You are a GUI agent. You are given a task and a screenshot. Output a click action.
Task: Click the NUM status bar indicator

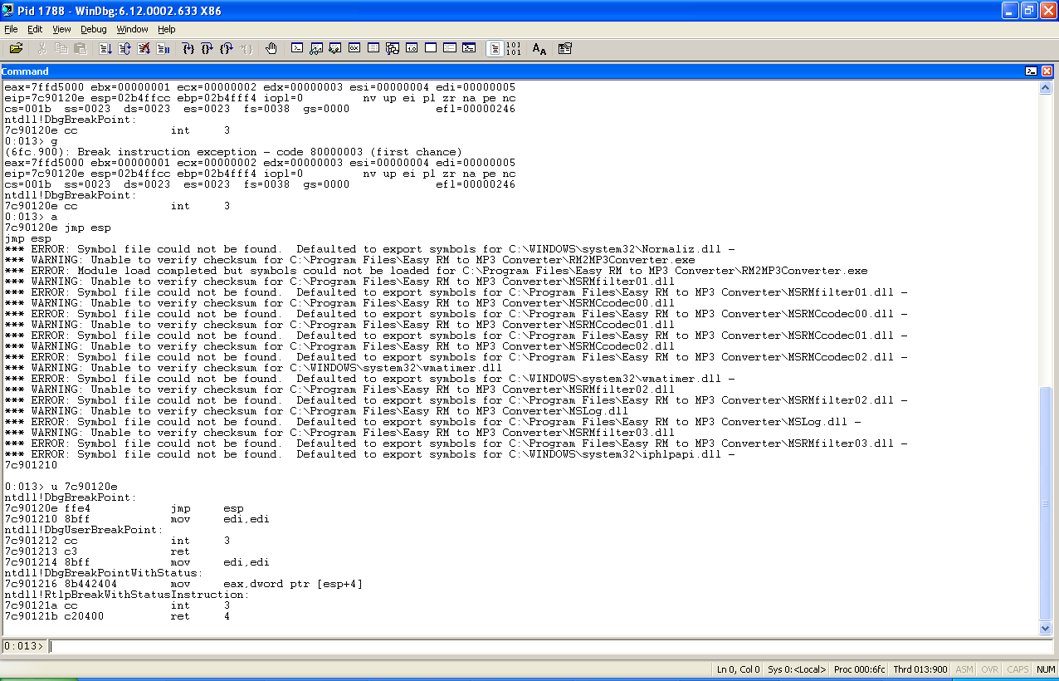click(x=1046, y=669)
